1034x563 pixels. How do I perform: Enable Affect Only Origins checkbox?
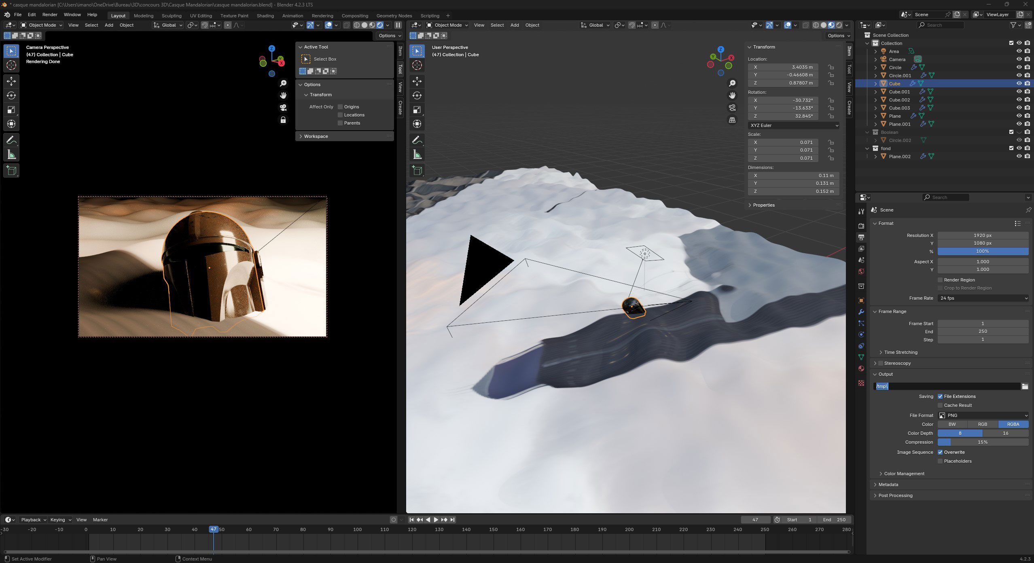click(340, 107)
